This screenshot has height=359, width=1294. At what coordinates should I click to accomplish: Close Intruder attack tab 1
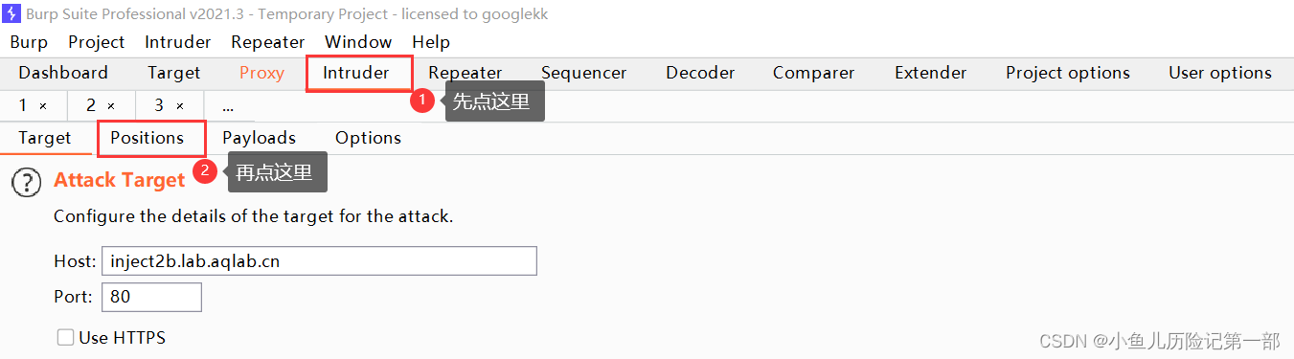click(x=43, y=106)
